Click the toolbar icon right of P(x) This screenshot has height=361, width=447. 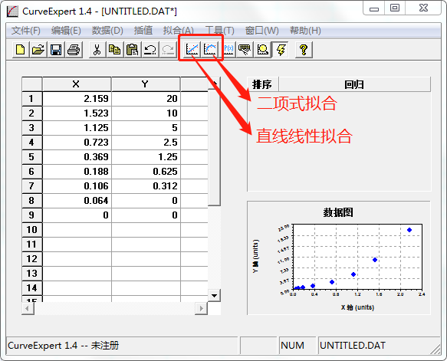pyautogui.click(x=245, y=50)
